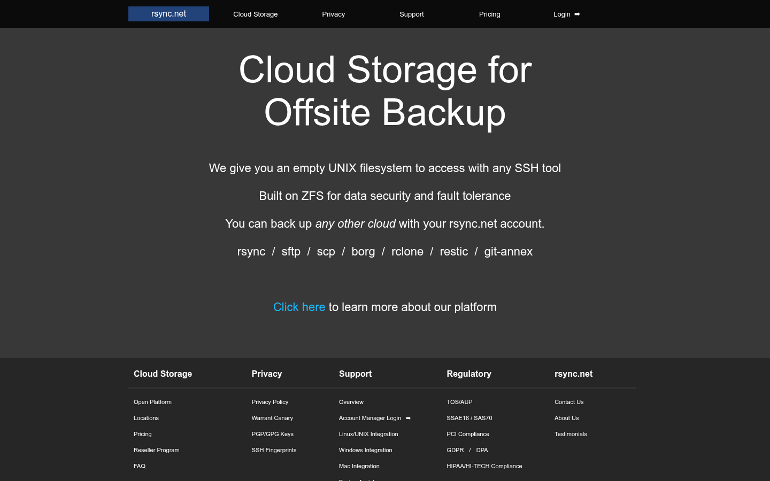
Task: Click the rsync.net logo in the header
Action: click(168, 14)
